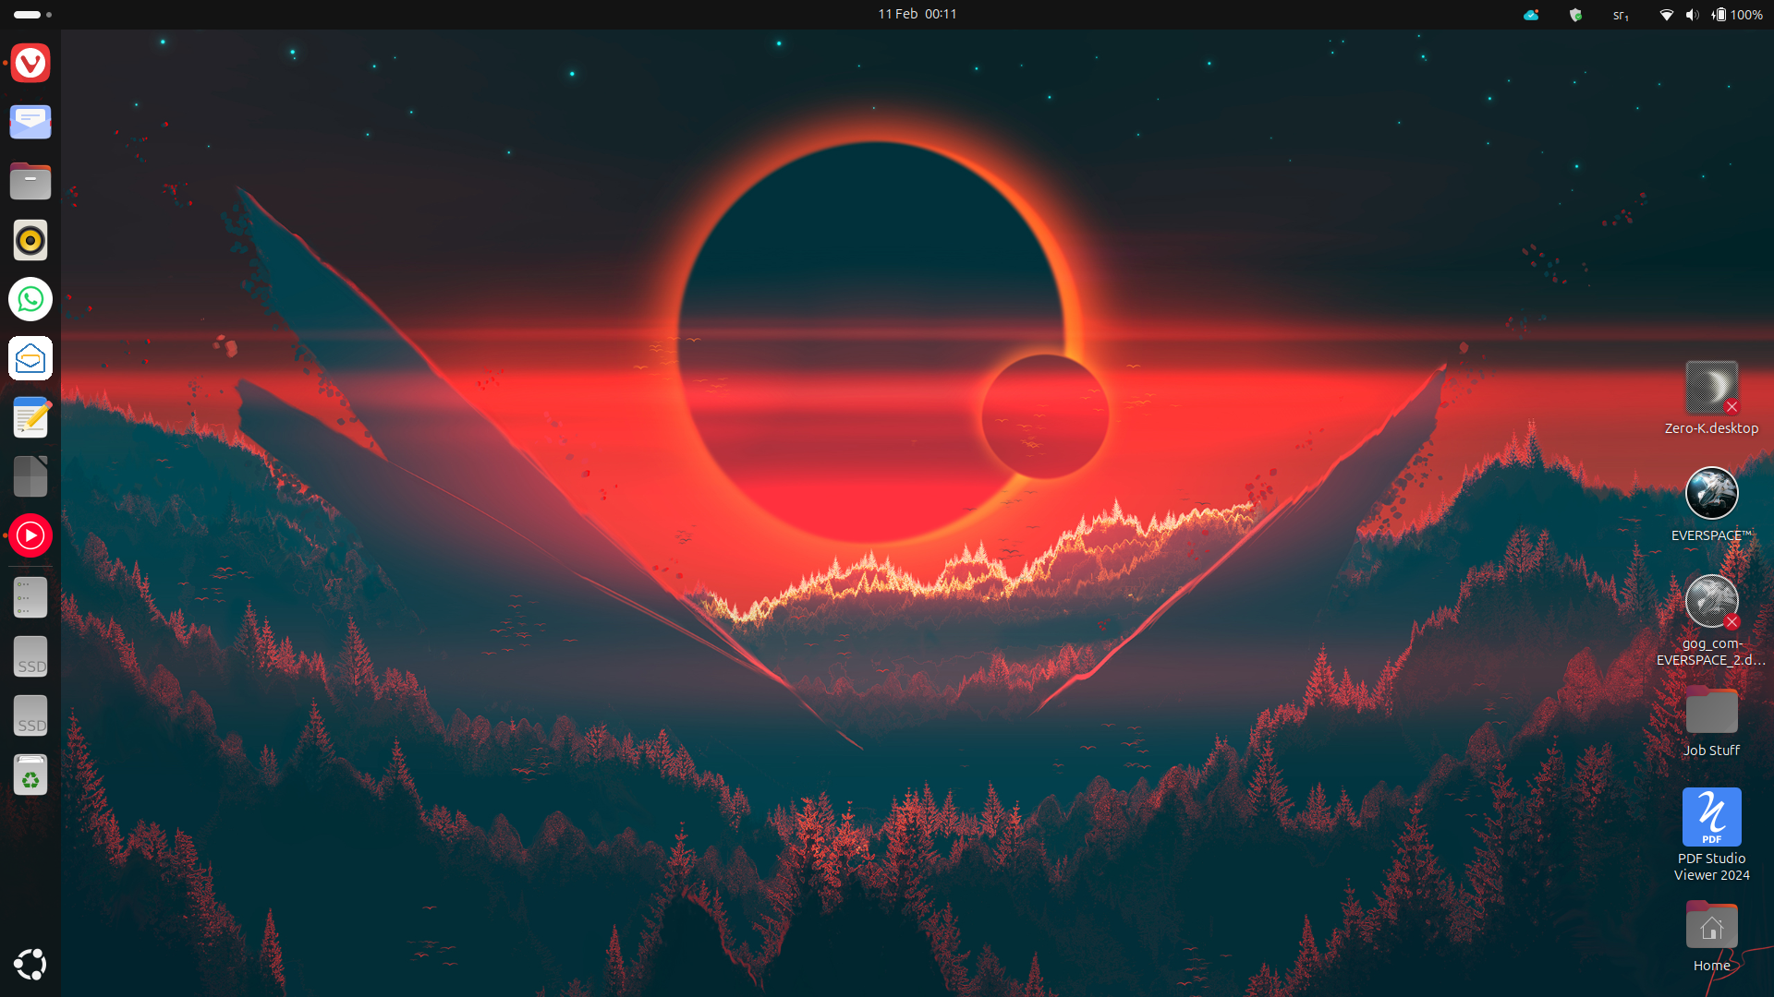
Task: Open the keyboard layout sr indicator
Action: [x=1621, y=15]
